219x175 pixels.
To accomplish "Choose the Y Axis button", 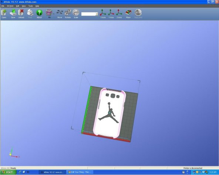I will pos(111,14).
